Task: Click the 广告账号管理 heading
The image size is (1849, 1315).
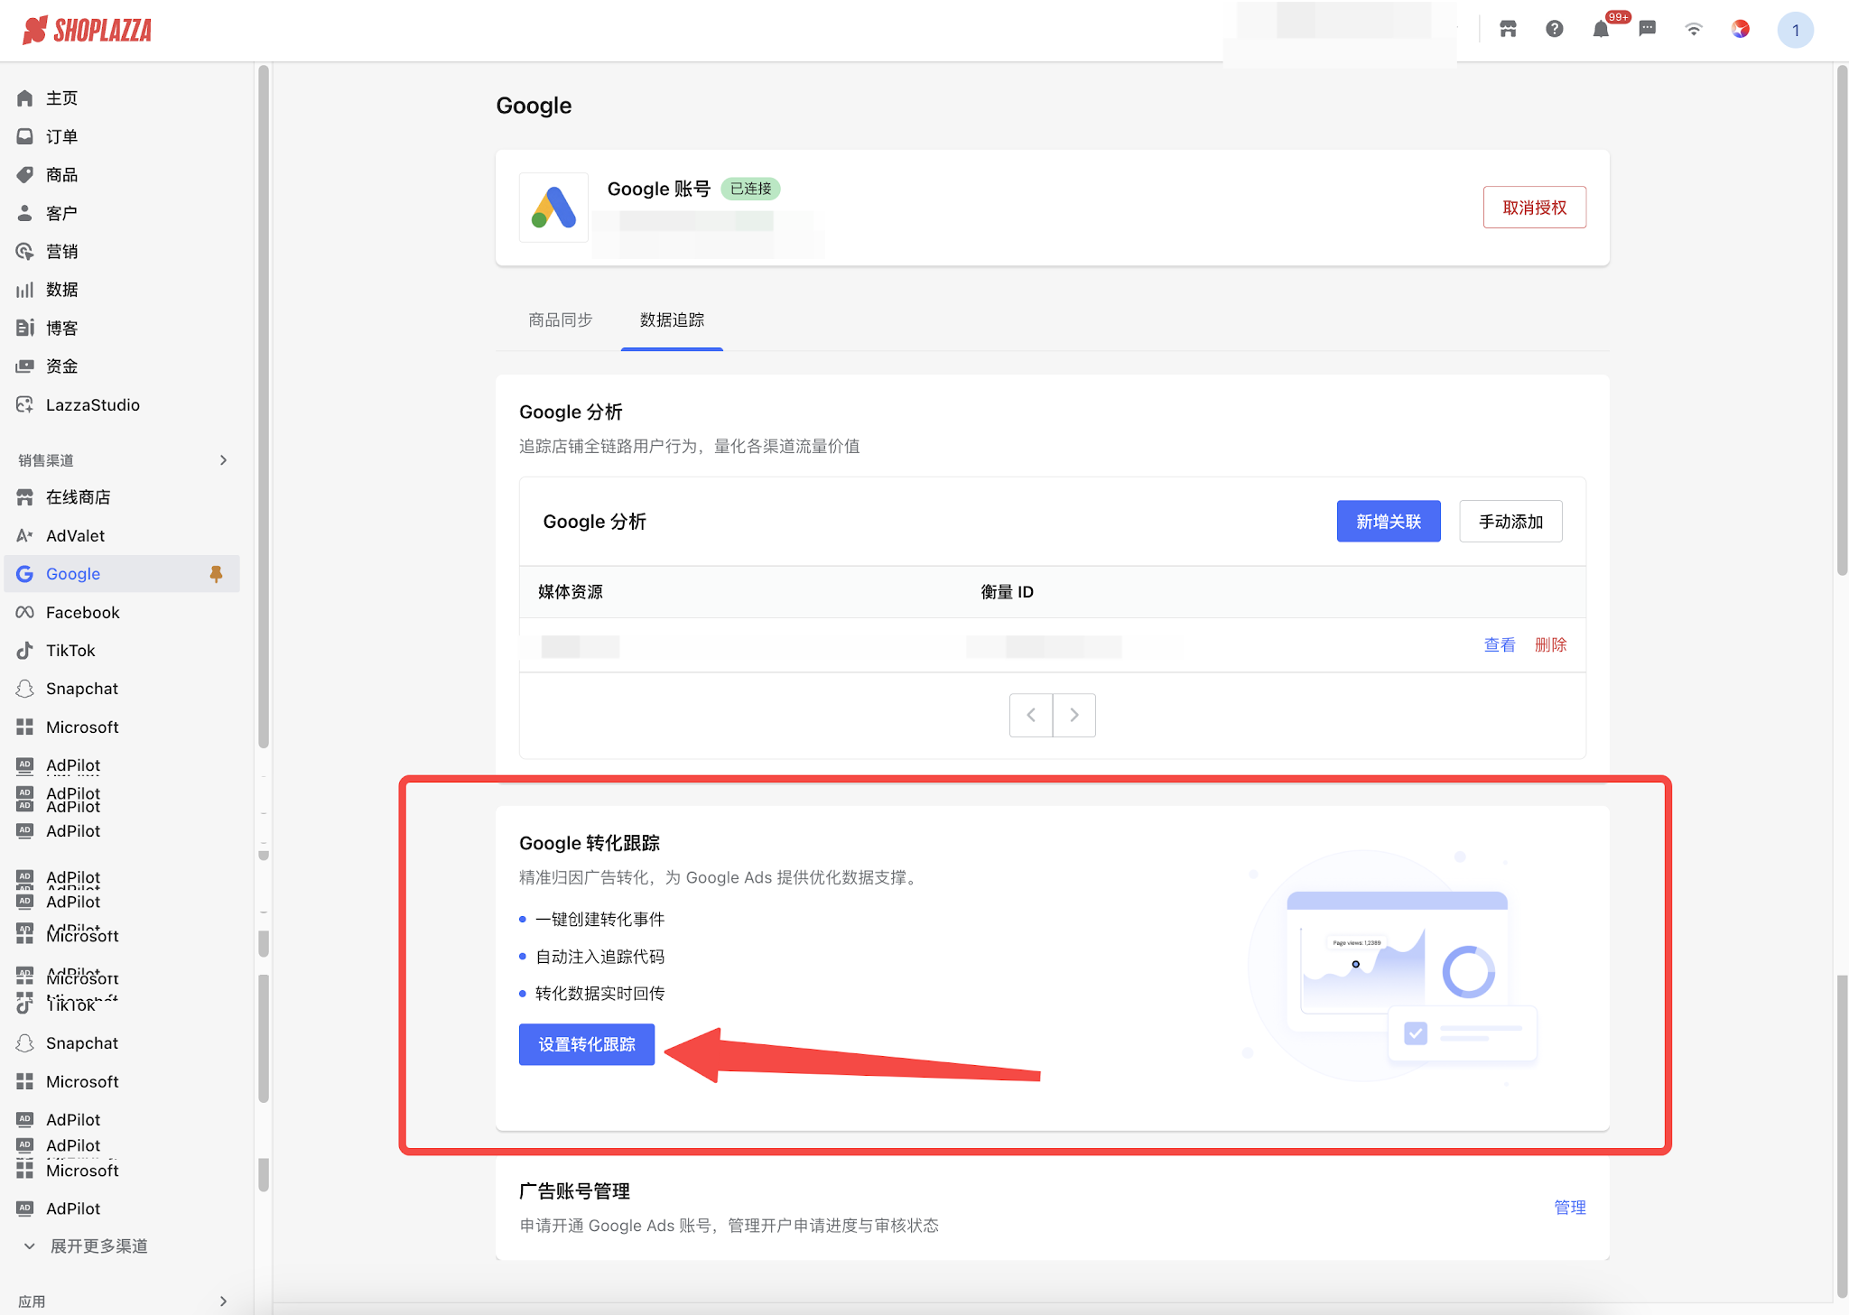Action: click(x=574, y=1191)
